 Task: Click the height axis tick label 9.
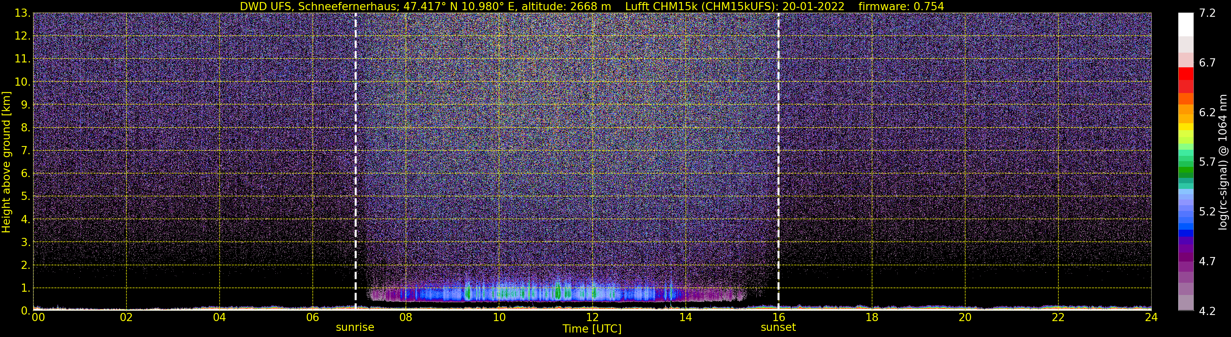coord(25,104)
